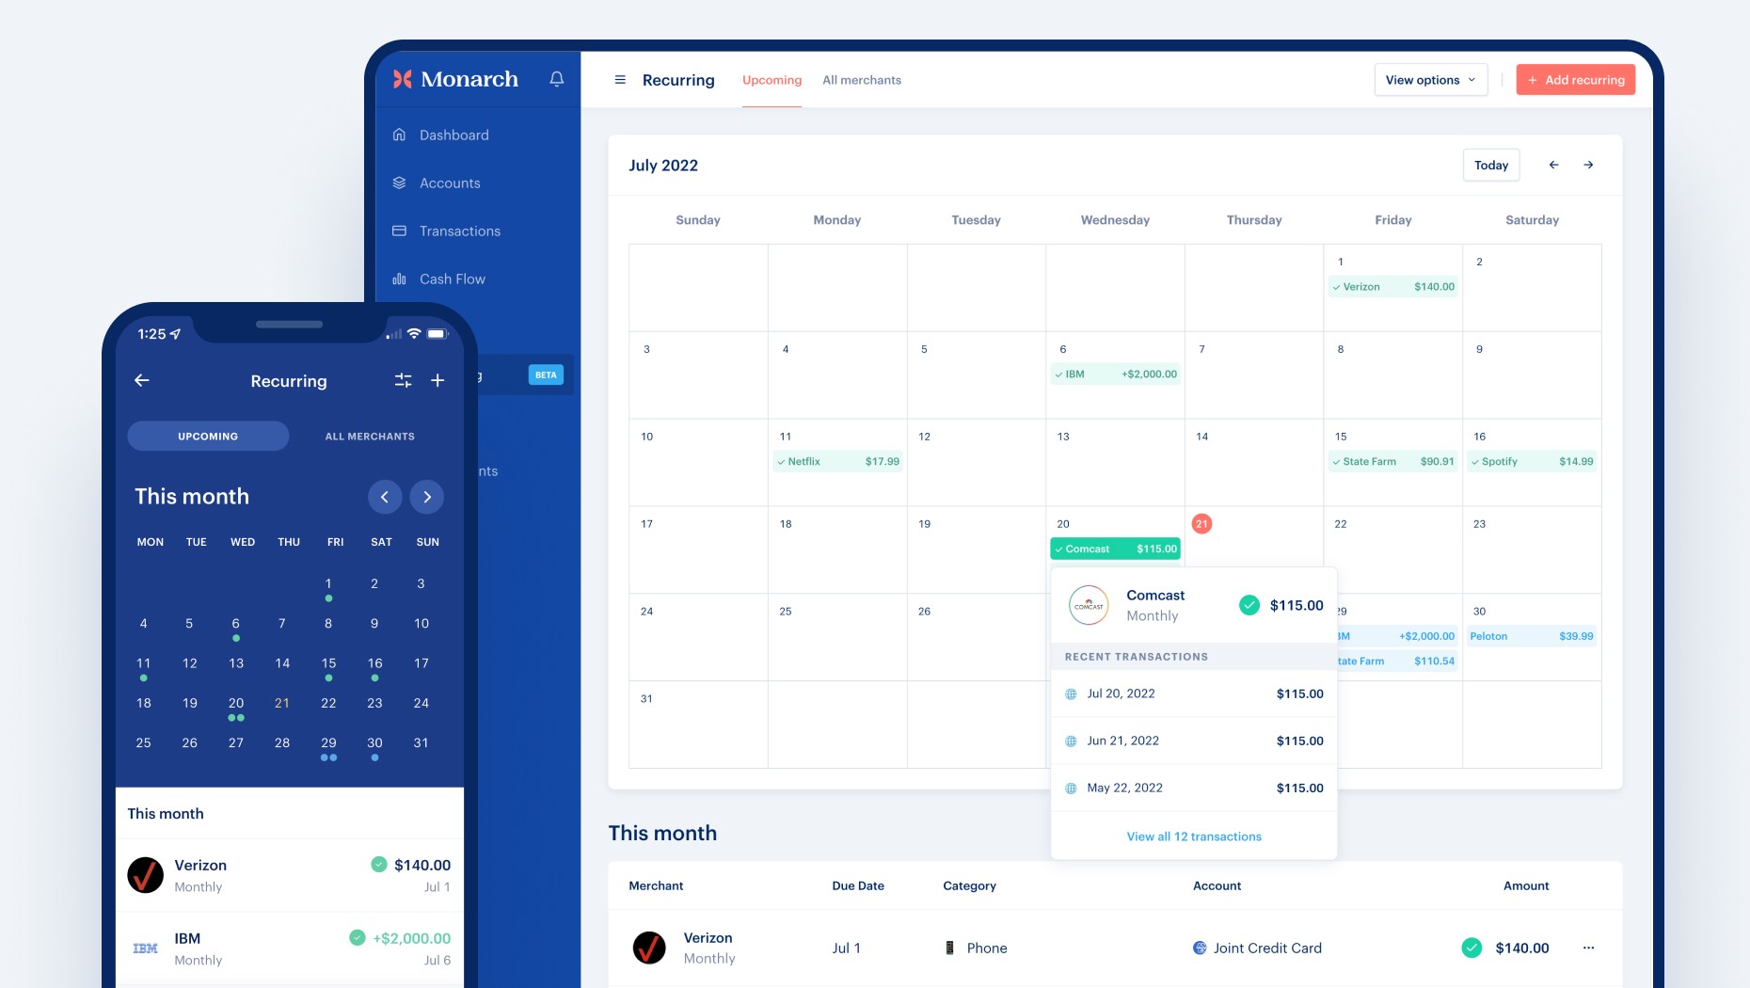Viewport: 1750px width, 988px height.
Task: Click the Amount column header
Action: [x=1526, y=885]
